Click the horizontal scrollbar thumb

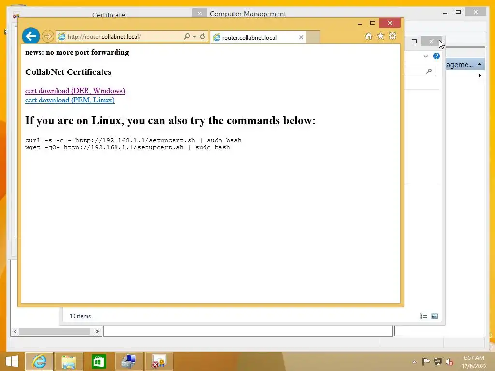coord(54,331)
